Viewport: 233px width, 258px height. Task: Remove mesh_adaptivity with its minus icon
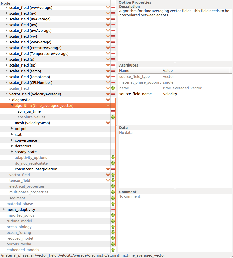coord(113,210)
